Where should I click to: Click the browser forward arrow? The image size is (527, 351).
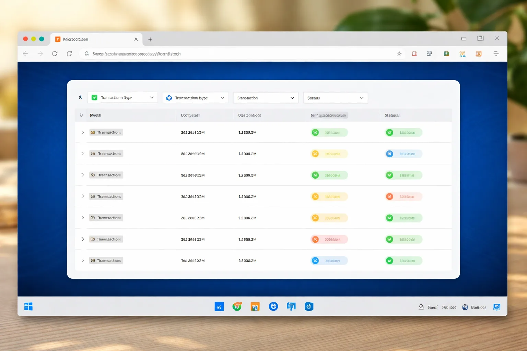[40, 54]
